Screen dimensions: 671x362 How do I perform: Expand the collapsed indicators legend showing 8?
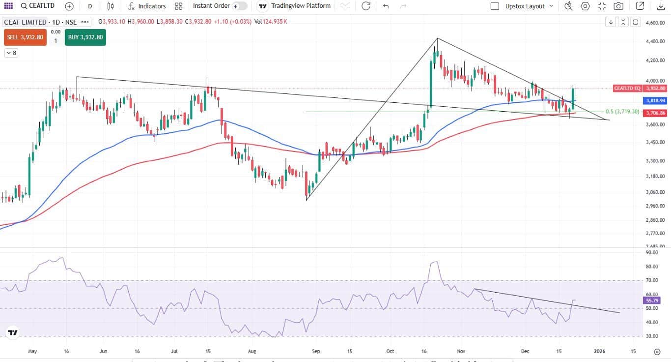tap(11, 53)
